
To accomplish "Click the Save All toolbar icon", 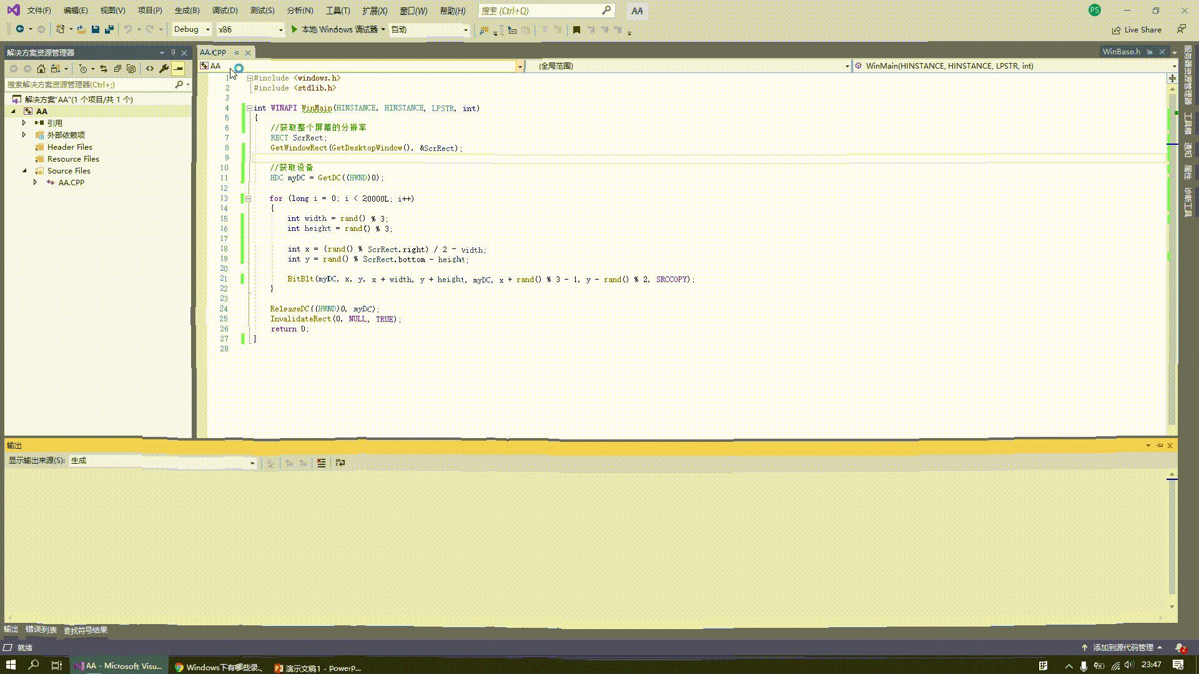I will click(x=109, y=29).
